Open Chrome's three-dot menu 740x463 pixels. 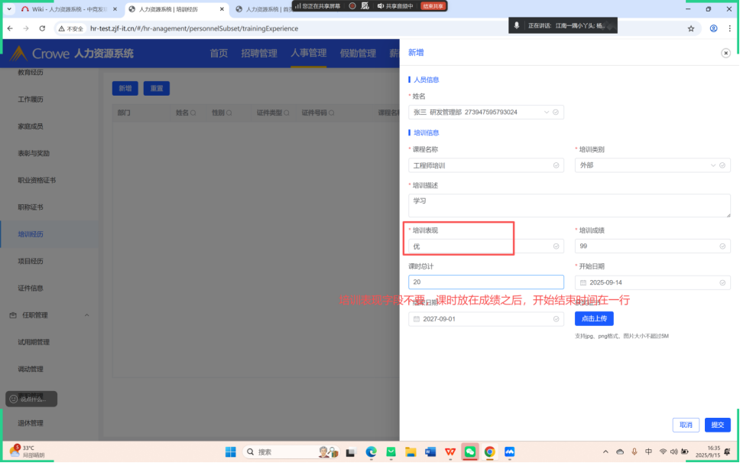tap(729, 28)
